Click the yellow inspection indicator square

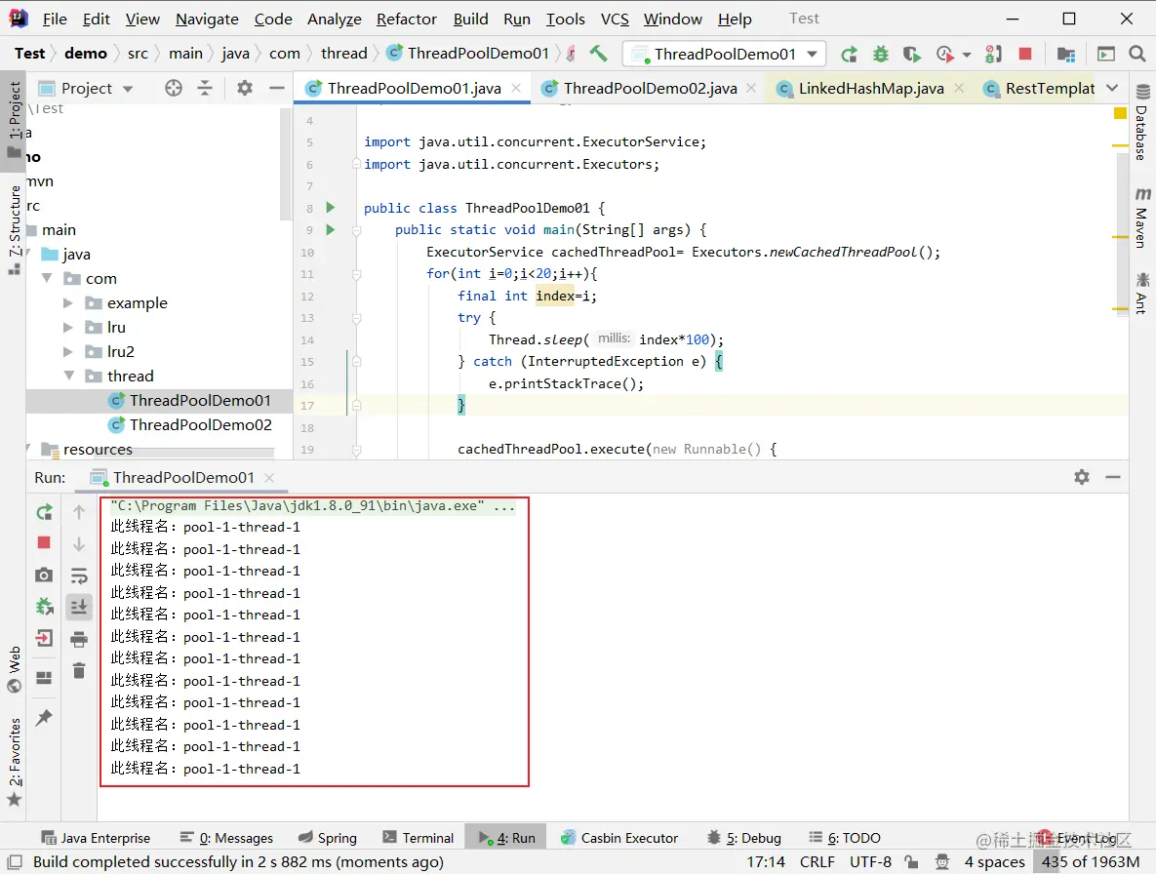tap(1120, 113)
